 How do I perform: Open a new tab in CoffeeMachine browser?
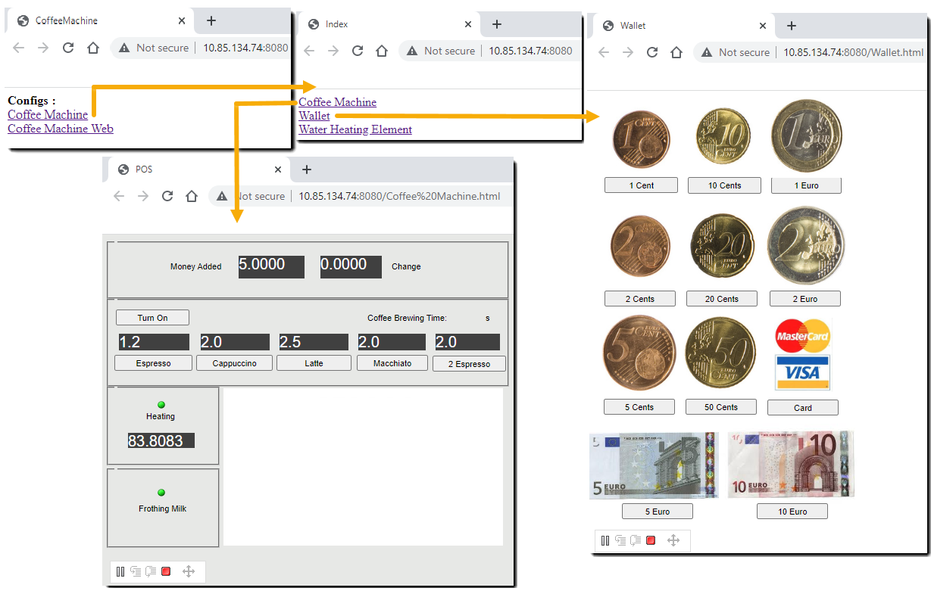[211, 20]
